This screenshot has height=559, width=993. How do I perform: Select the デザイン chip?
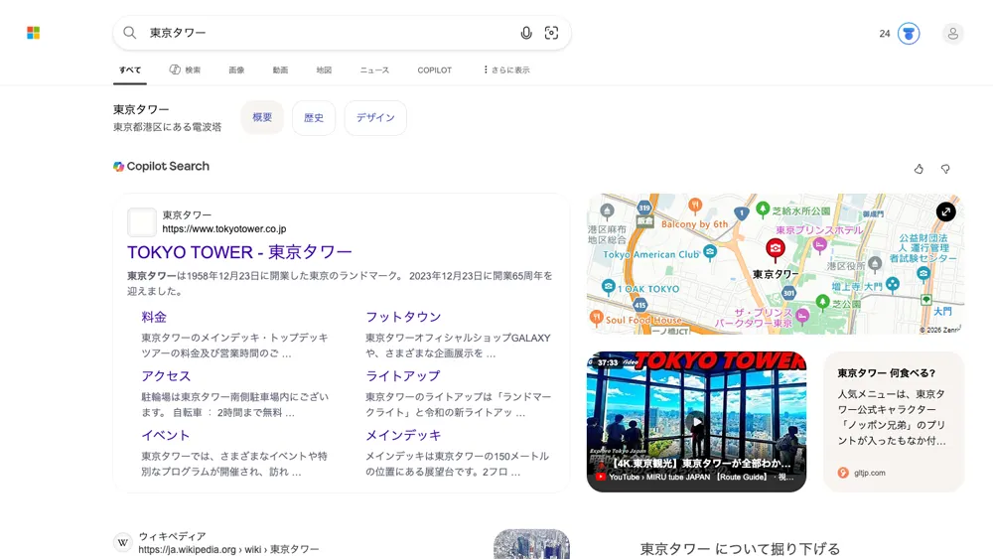[x=375, y=118]
